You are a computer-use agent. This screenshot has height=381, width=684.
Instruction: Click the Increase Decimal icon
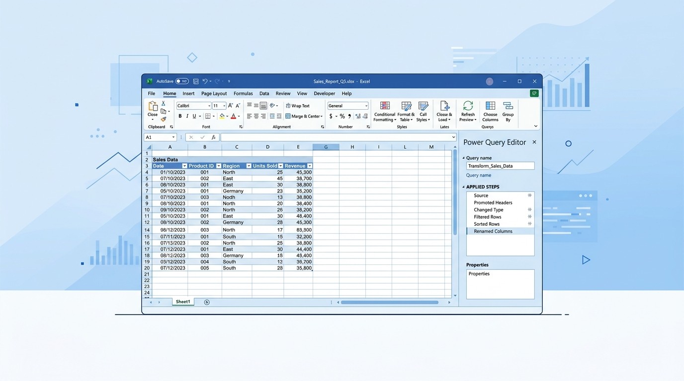(358, 116)
